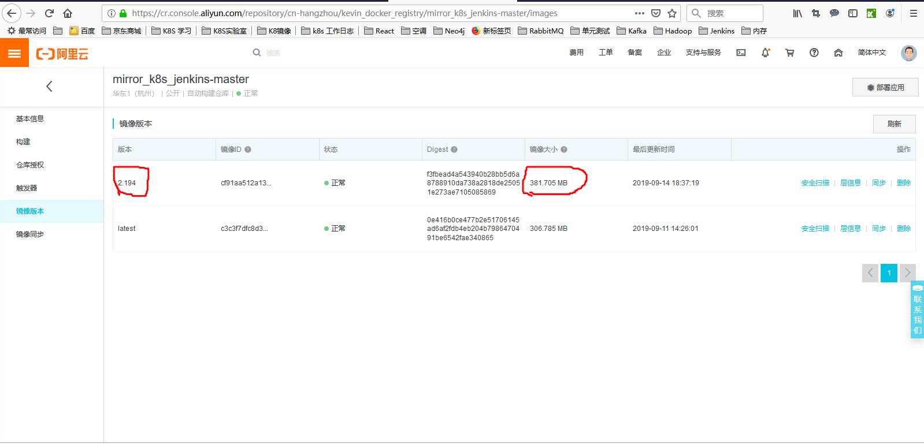Open the shopping cart icon

[790, 53]
